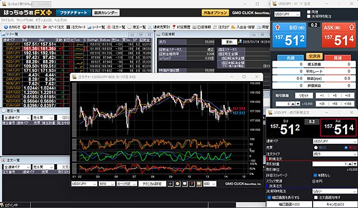Open chart ローソク足 type dropdown
Viewport: 358px width, 208px height.
(127, 184)
